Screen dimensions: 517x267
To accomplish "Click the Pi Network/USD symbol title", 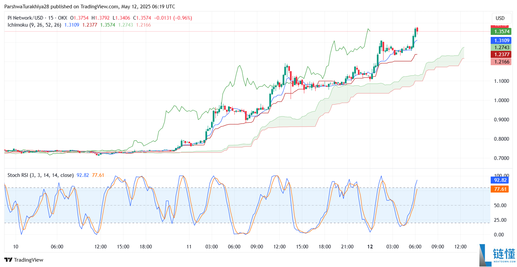I will [25, 18].
